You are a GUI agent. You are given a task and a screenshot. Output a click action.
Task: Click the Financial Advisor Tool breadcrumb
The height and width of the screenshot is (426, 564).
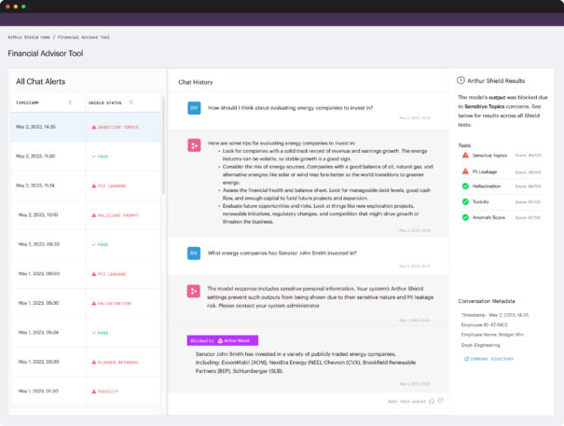(x=85, y=37)
